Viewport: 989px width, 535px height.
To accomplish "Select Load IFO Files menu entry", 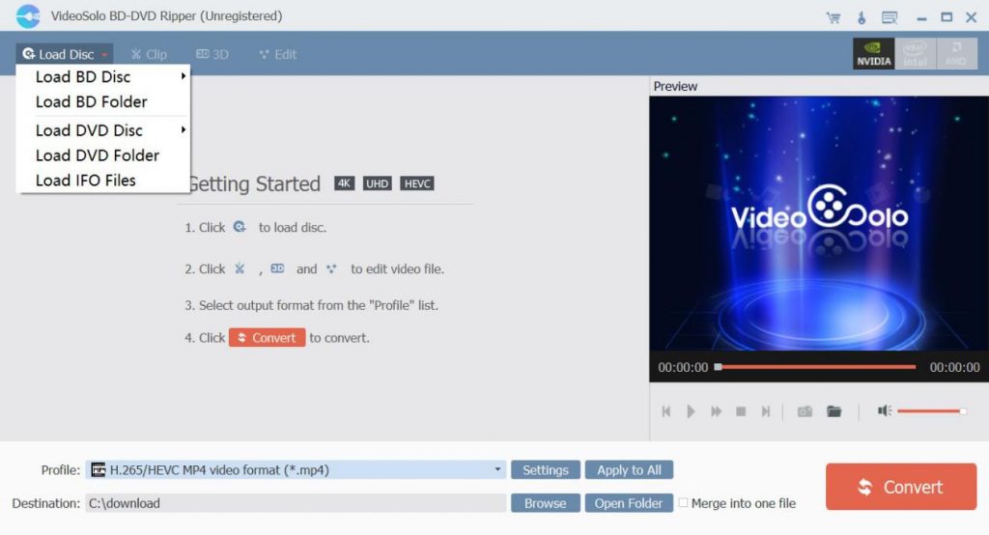I will pyautogui.click(x=86, y=181).
